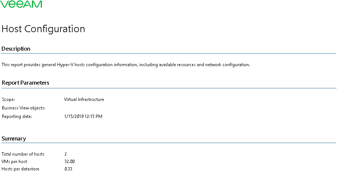Viewport: 338px width, 173px height.
Task: Select the total hosts value 2
Action: [66, 154]
